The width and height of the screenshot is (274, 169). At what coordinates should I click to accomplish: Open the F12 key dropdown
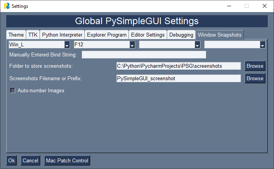[132, 45]
